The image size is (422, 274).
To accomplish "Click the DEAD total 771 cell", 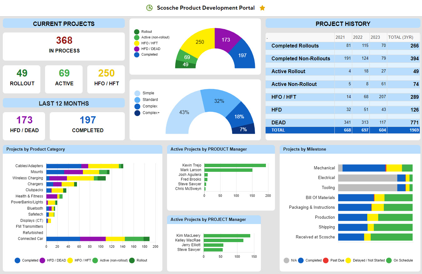I will point(404,122).
